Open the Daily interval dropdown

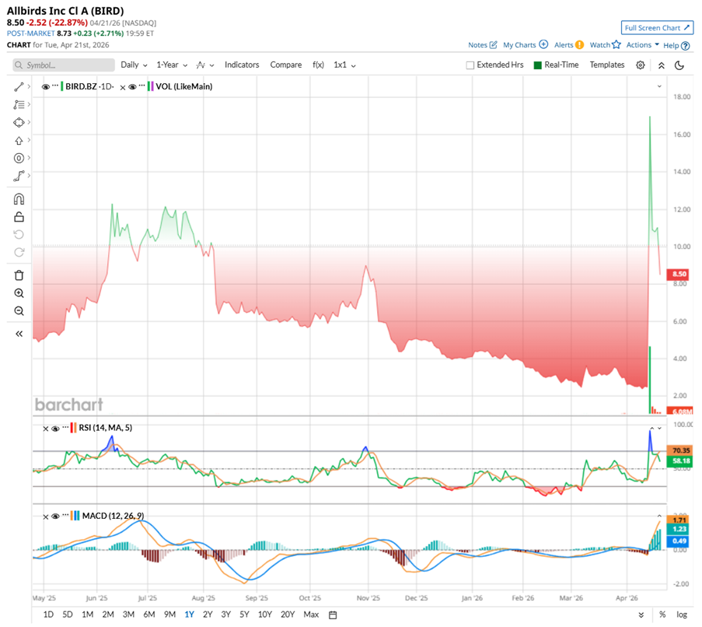[x=134, y=65]
